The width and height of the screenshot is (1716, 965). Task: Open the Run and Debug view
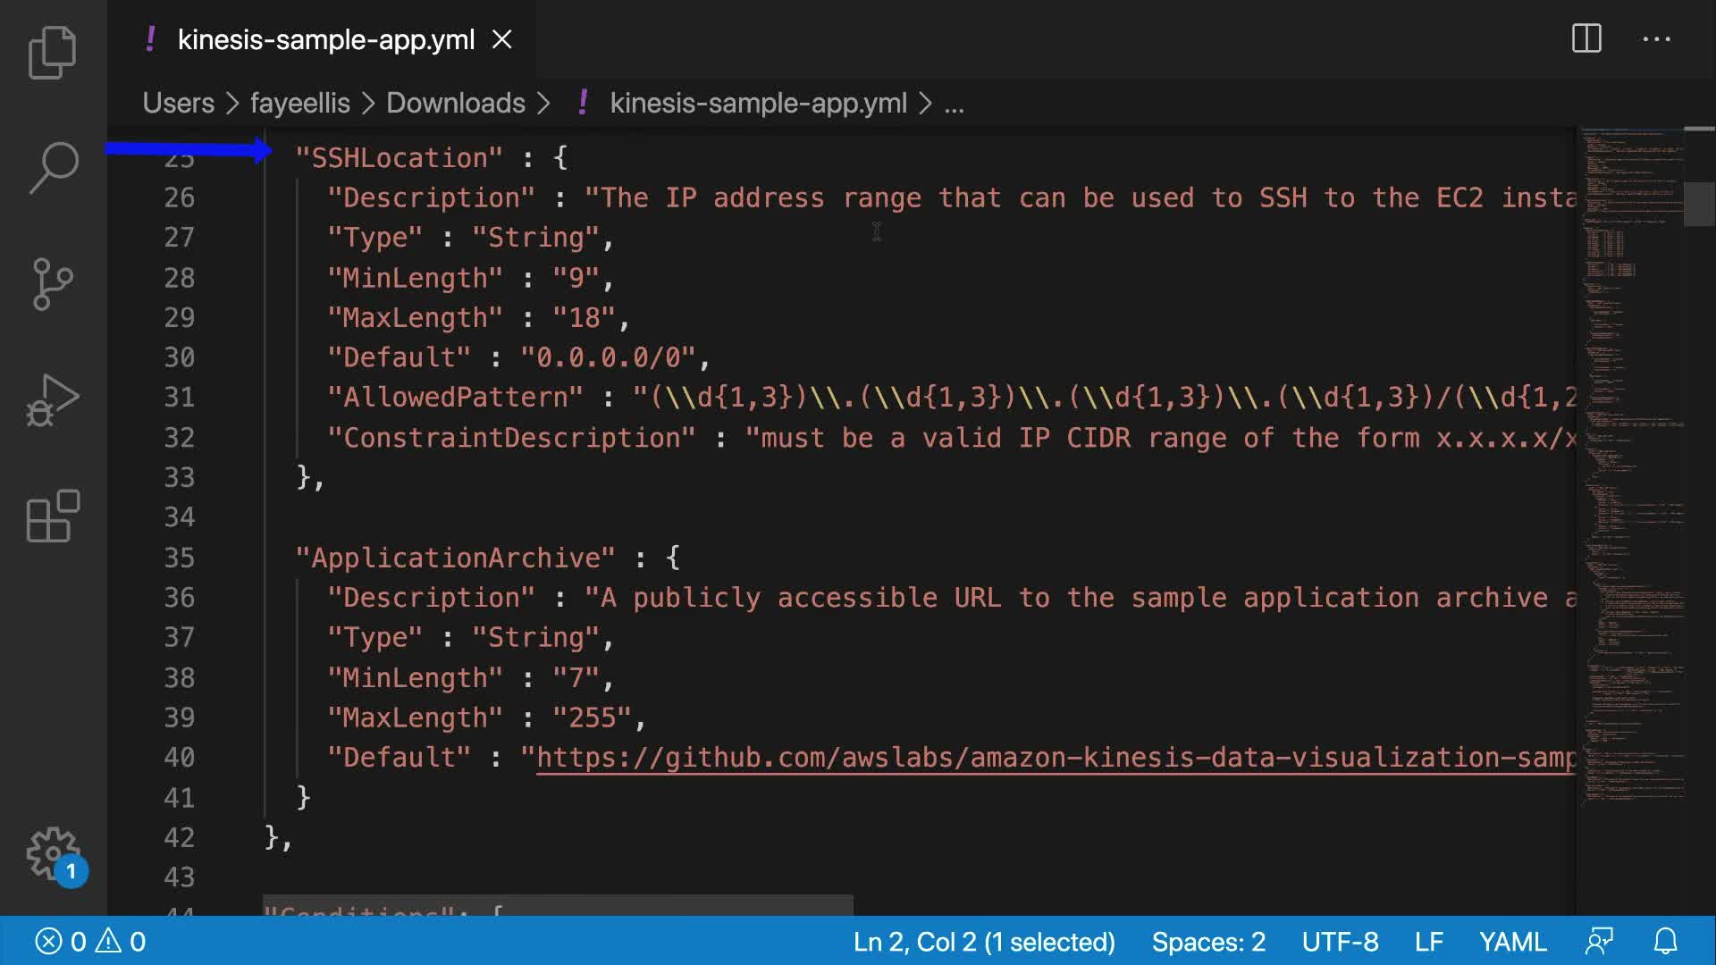pos(53,399)
